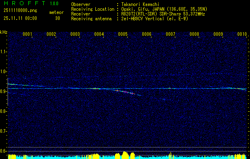Click time marker 0007
Screen dimensions: 250x159
pyautogui.click(x=171, y=34)
